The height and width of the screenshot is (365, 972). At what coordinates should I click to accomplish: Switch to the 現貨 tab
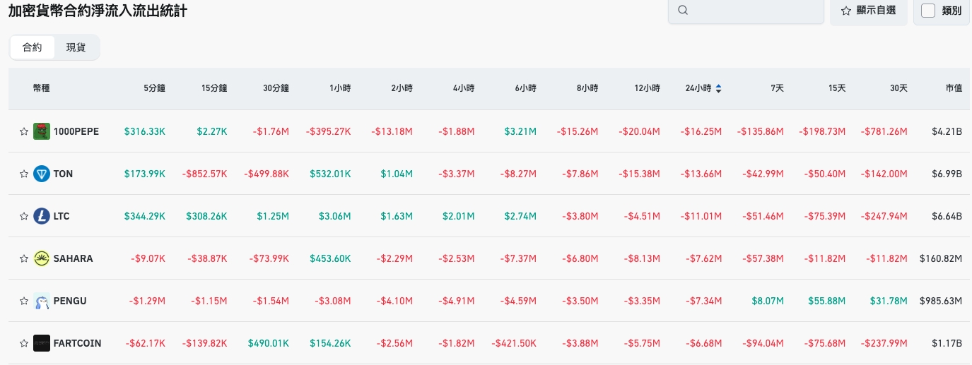[76, 47]
